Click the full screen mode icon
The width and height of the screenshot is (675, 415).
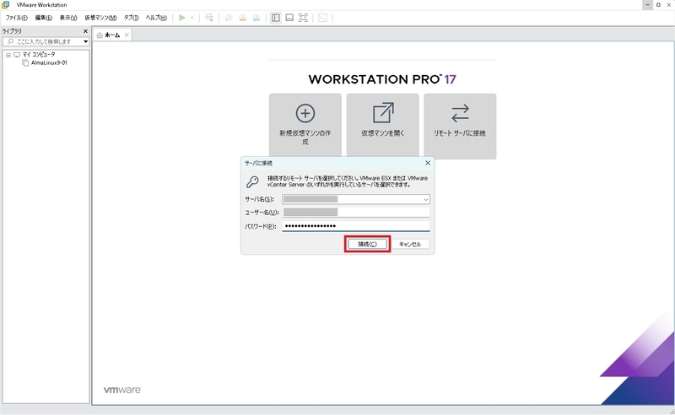(303, 18)
